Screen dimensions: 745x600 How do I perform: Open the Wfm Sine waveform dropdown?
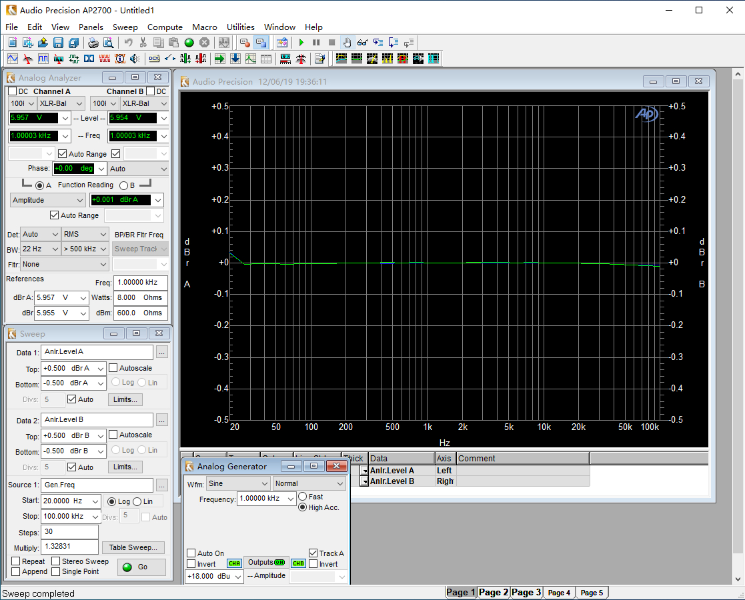point(237,483)
